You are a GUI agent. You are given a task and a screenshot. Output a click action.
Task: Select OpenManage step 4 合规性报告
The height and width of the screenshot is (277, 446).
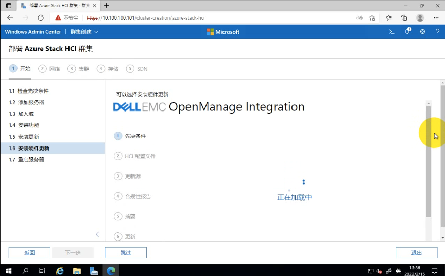pos(132,196)
